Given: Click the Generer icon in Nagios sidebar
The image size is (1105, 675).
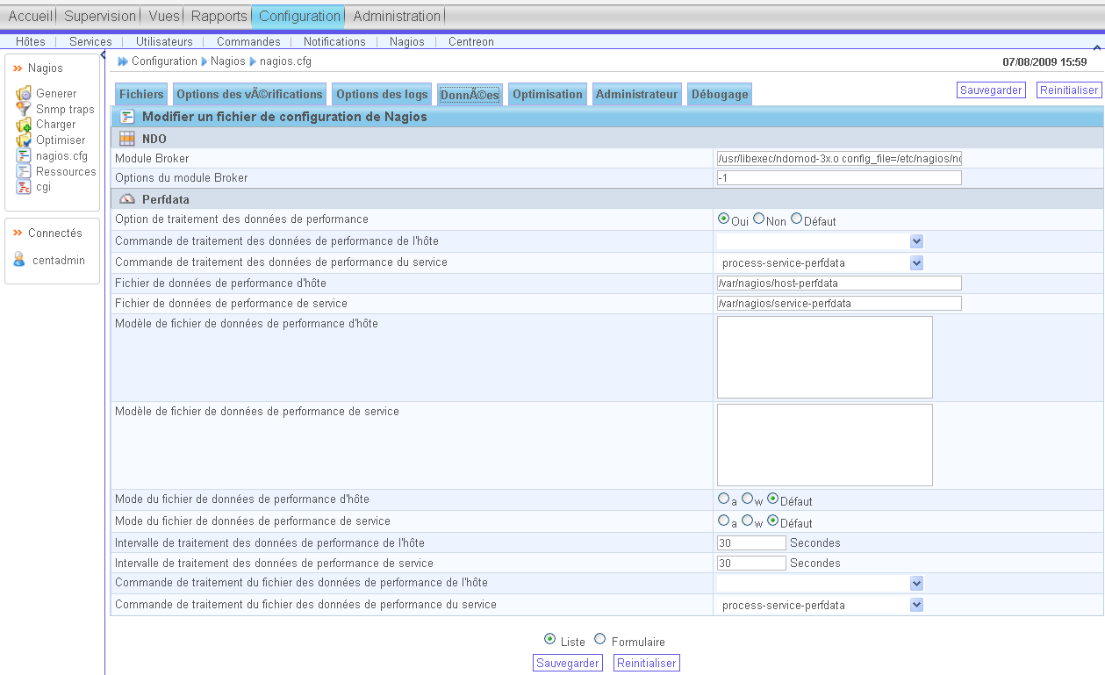Looking at the screenshot, I should [x=24, y=93].
